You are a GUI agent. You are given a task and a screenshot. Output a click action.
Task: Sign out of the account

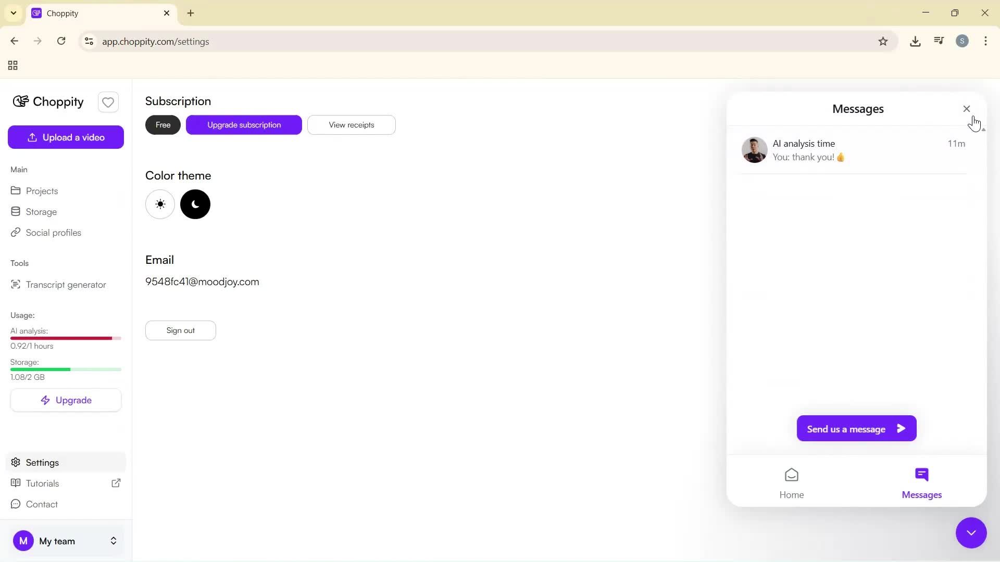180,330
